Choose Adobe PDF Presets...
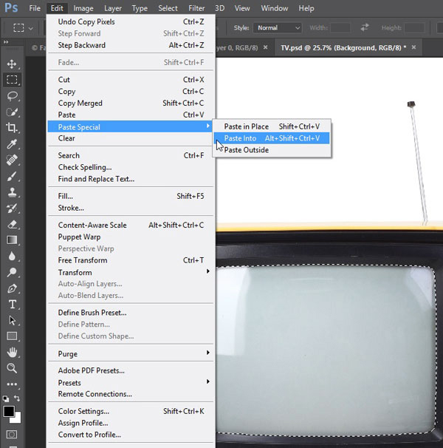 [131, 370]
